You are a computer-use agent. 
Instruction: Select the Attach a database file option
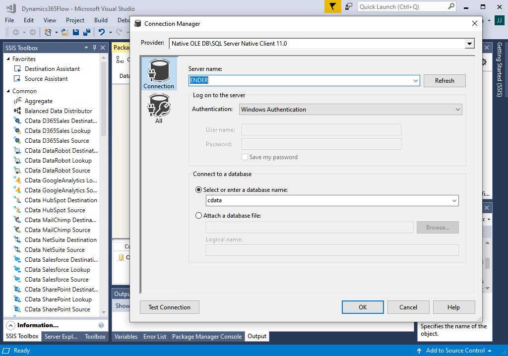coord(199,216)
